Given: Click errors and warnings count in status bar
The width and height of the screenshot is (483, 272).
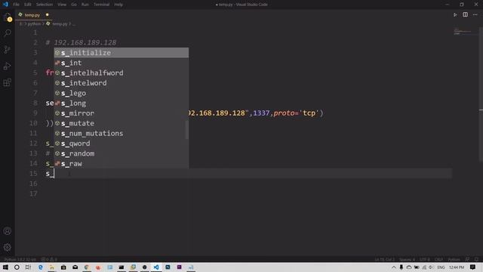Looking at the screenshot, I should (49, 259).
